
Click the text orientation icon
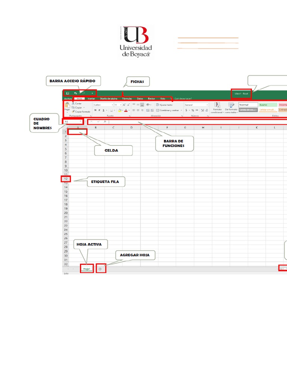[148, 105]
